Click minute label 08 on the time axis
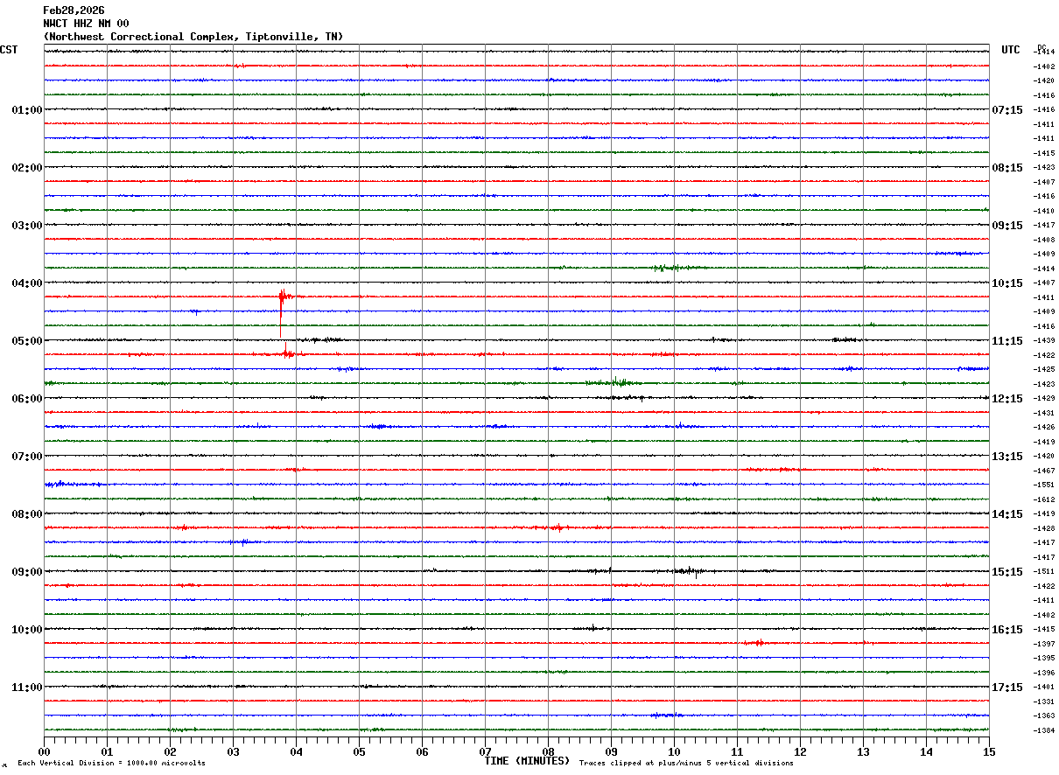 pos(548,751)
